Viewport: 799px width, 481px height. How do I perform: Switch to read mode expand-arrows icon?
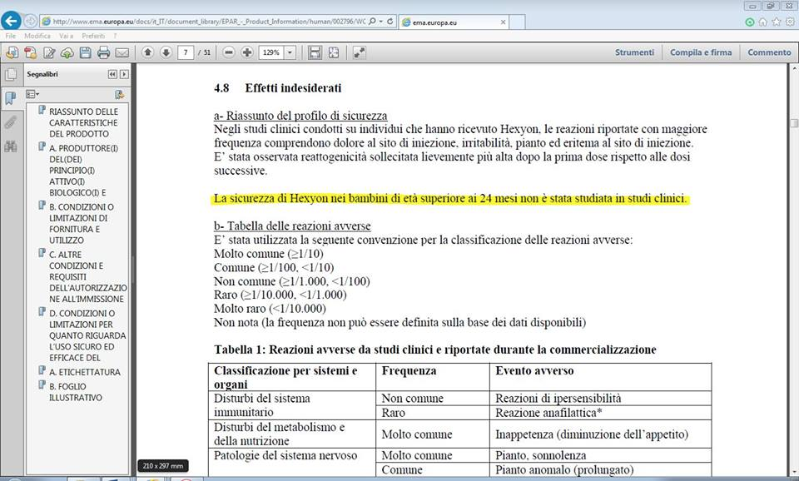pos(360,52)
